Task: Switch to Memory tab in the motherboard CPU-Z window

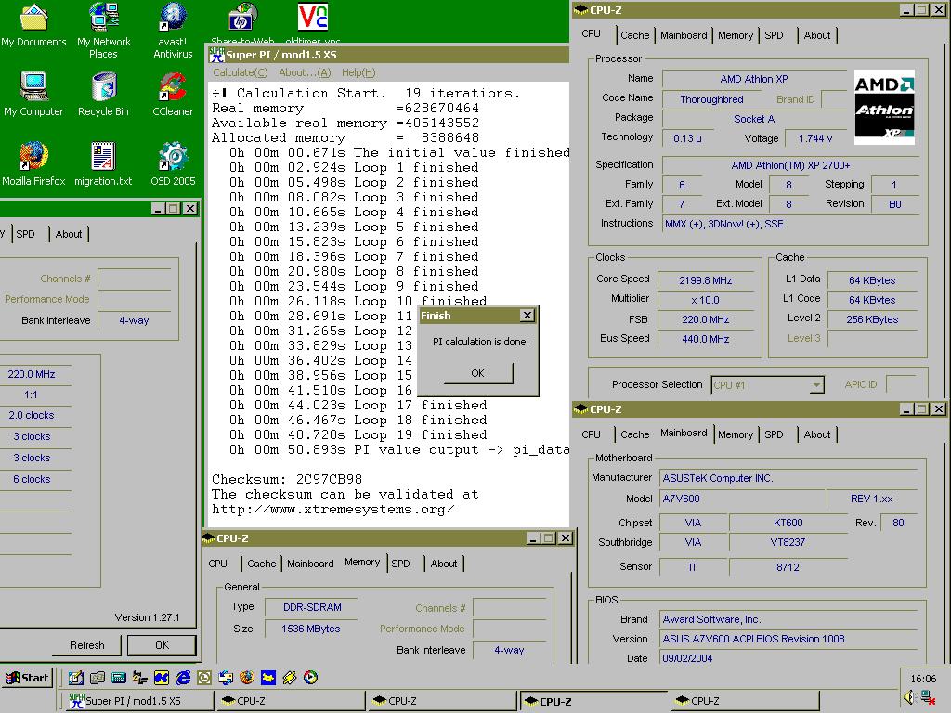Action: coord(736,434)
